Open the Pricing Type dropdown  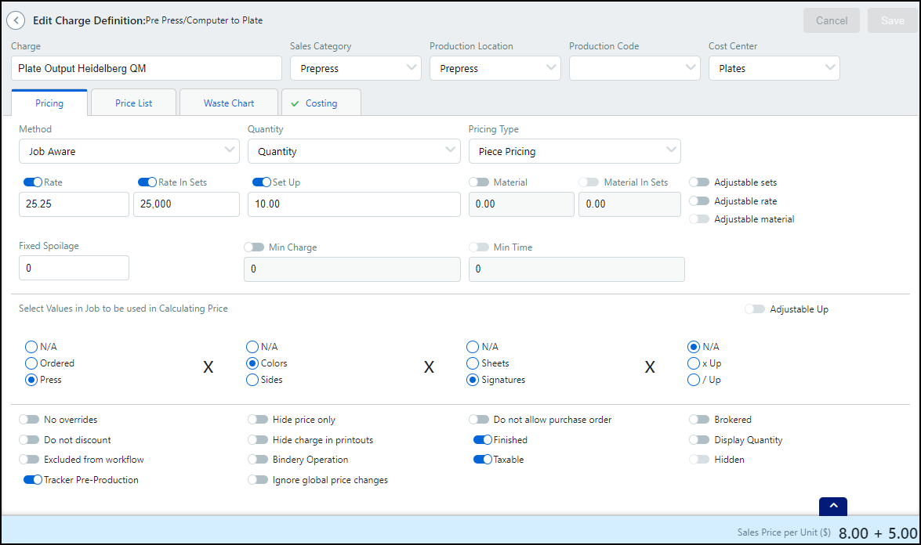click(x=575, y=151)
